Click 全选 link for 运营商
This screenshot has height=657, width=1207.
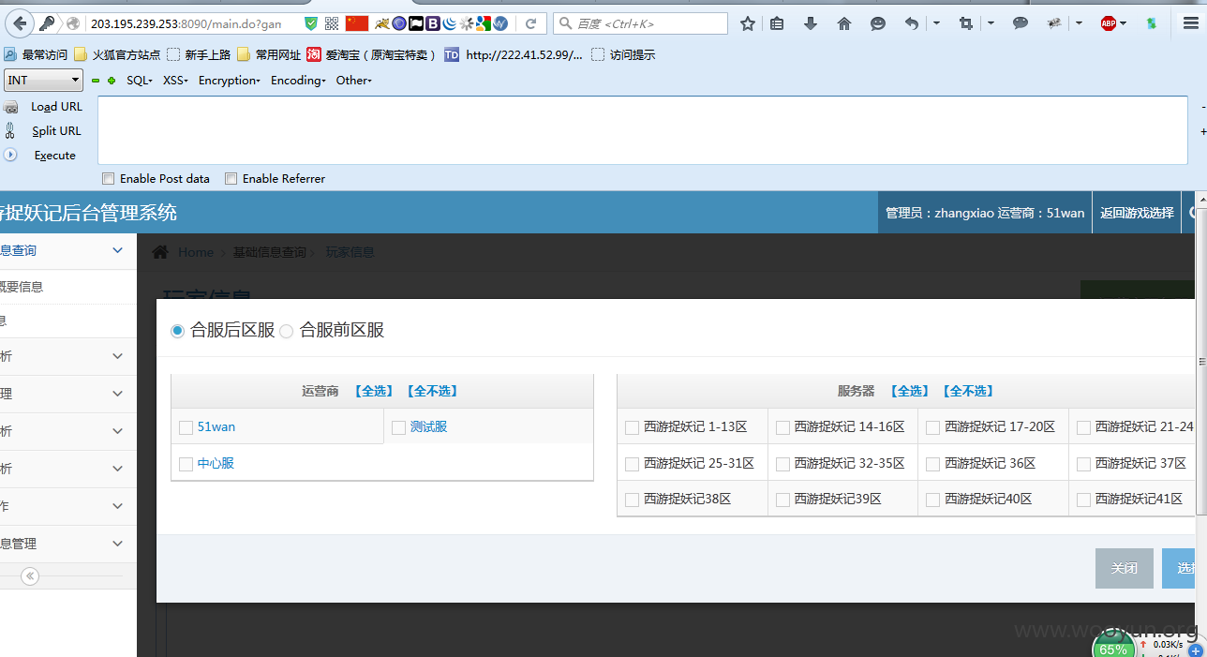374,391
